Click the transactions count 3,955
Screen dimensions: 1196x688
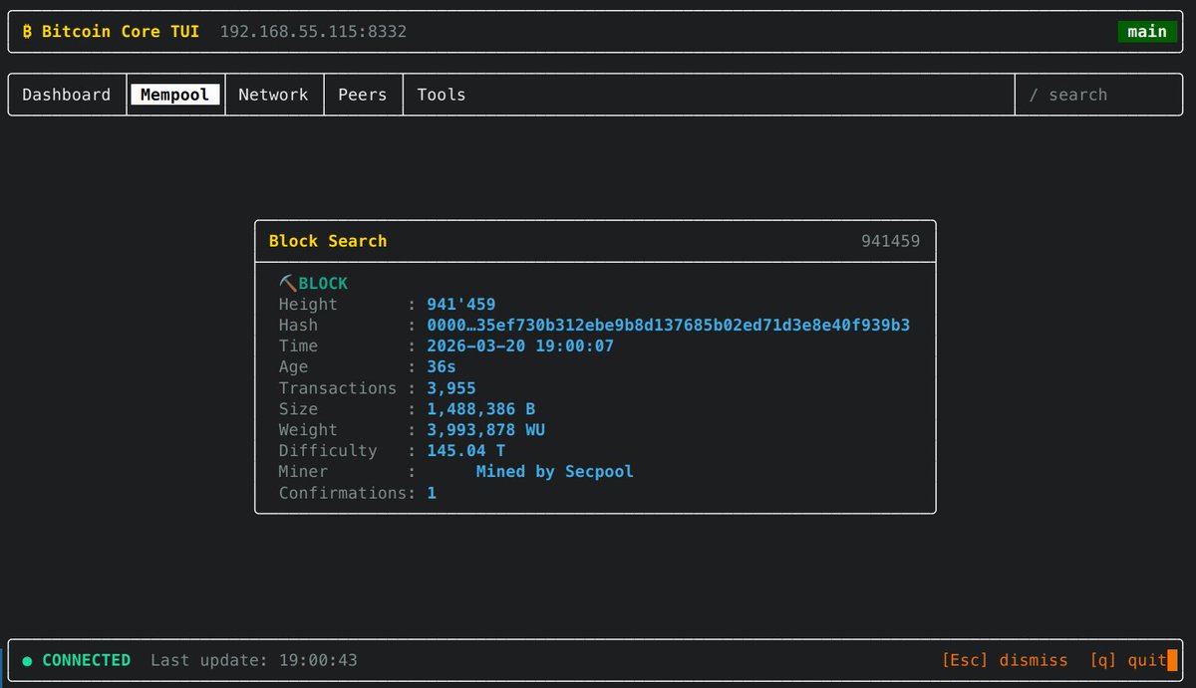pos(451,388)
